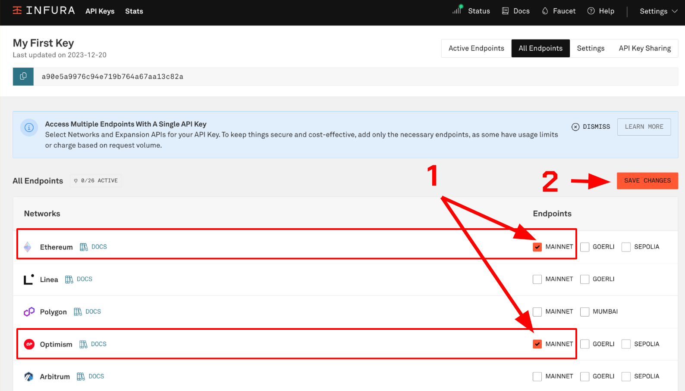Click the Infura logo

(x=44, y=10)
